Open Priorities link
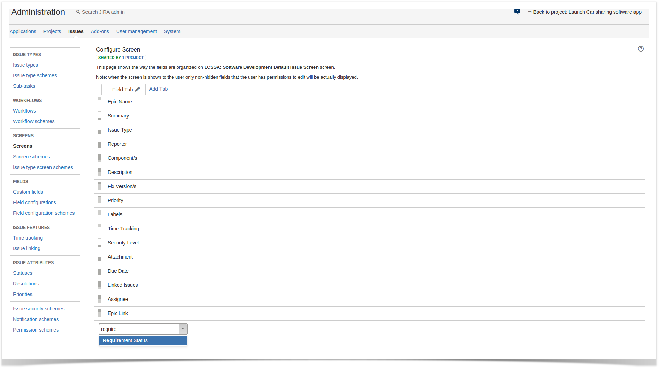Viewport: 661px width, 369px height. [x=23, y=294]
